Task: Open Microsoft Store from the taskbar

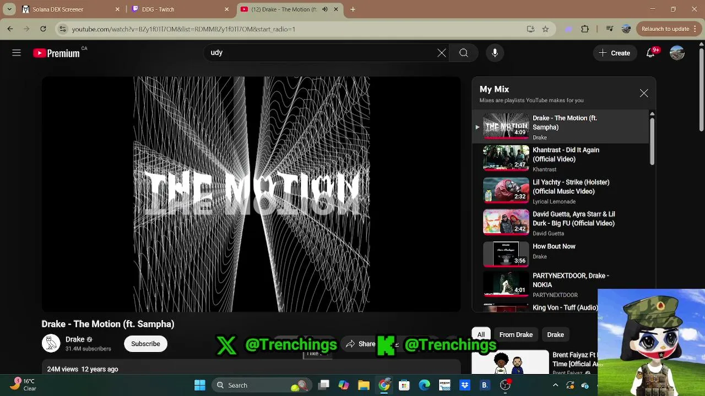Action: 404,385
